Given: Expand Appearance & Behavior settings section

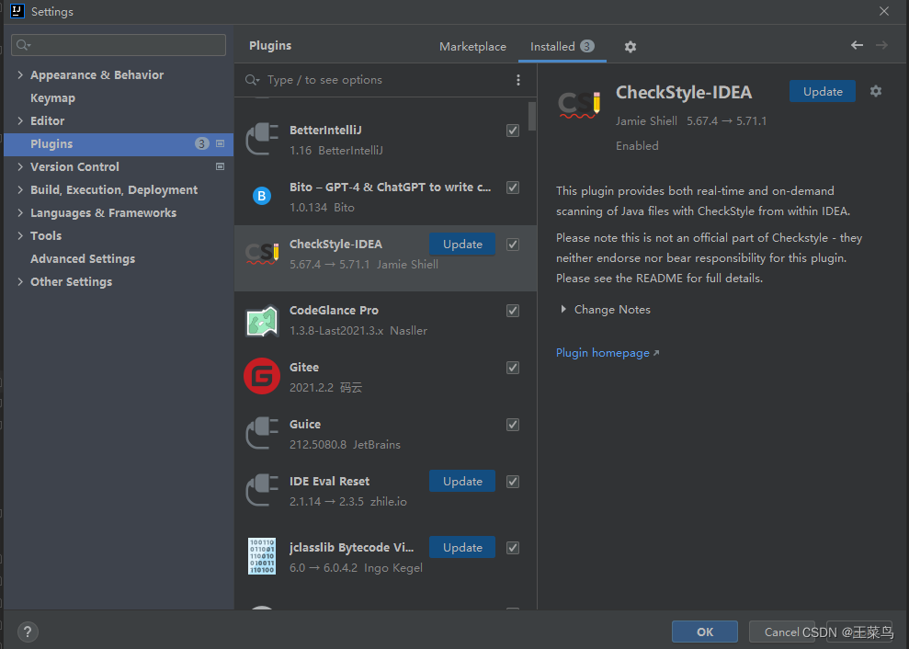Looking at the screenshot, I should pyautogui.click(x=20, y=74).
